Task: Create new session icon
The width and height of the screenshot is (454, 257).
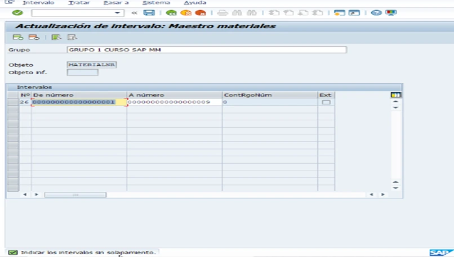Action: [339, 13]
